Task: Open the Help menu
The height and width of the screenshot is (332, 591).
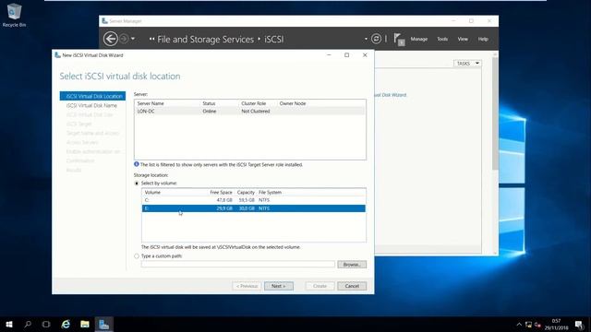Action: tap(483, 39)
